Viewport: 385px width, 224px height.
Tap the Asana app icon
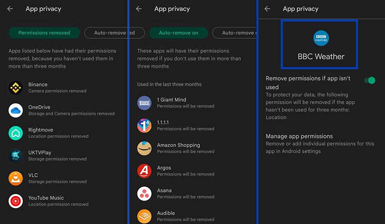pos(145,194)
